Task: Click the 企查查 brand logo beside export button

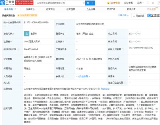Action: tap(154, 15)
